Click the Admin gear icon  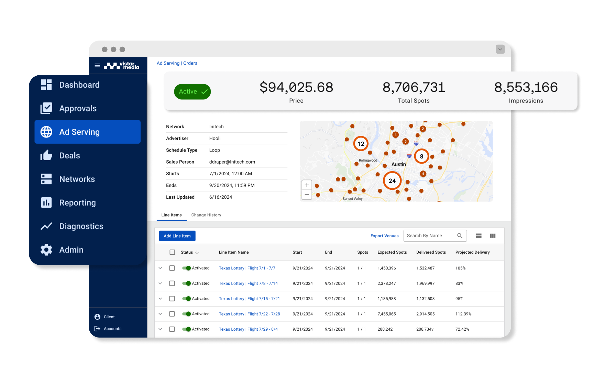click(46, 250)
